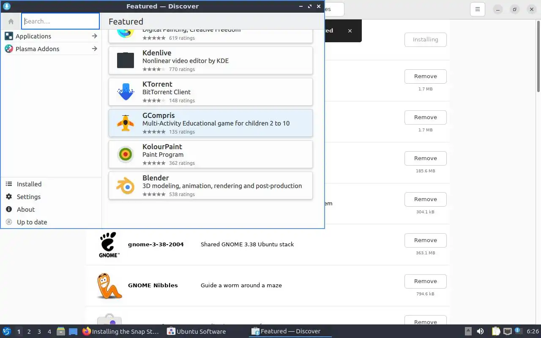Viewport: 541px width, 338px height.
Task: Focus the Discover search field
Action: (60, 21)
